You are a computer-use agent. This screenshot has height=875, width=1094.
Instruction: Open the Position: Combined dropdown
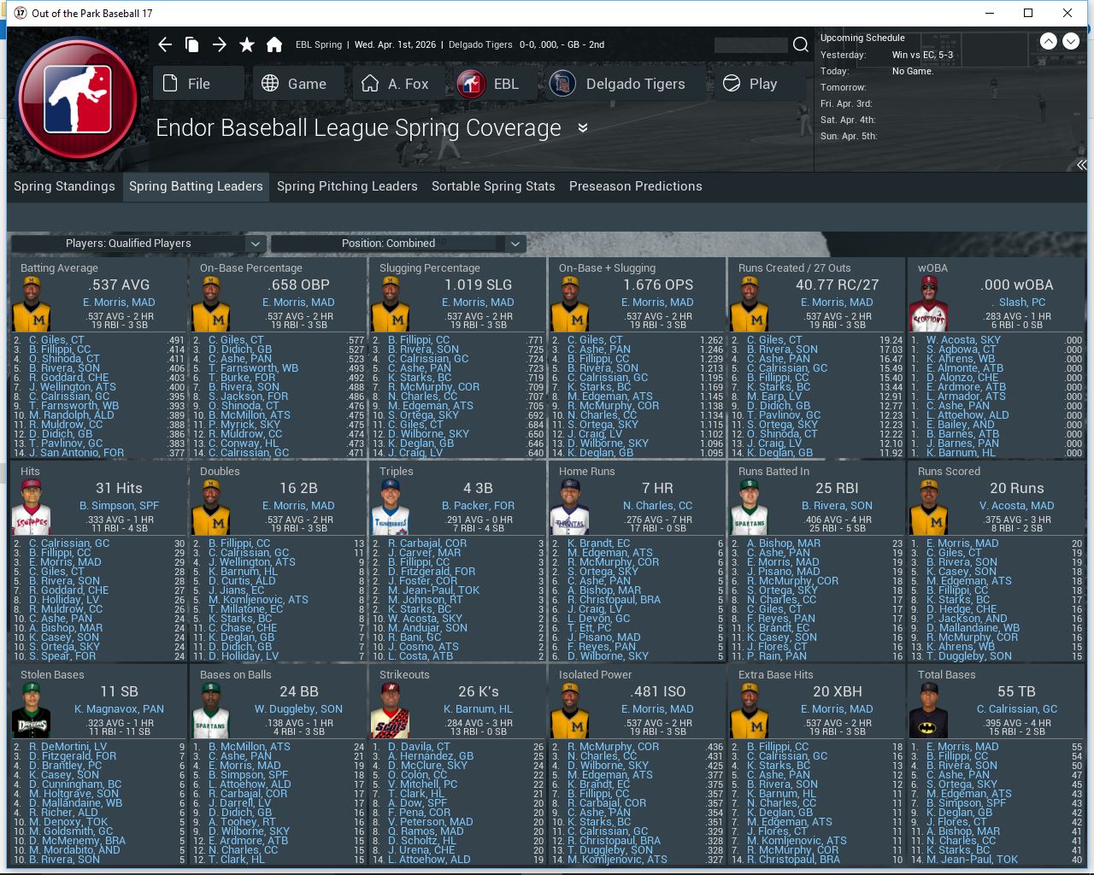397,244
